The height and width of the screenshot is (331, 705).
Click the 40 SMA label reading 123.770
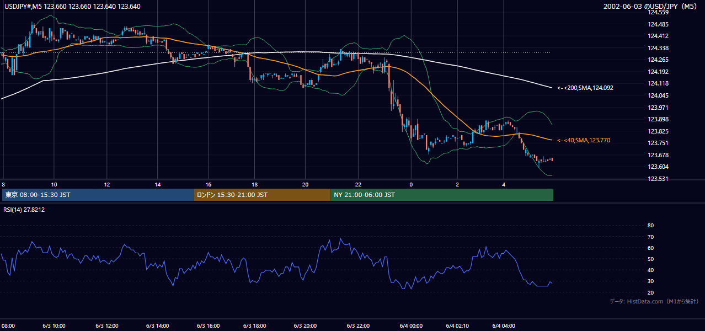[584, 141]
